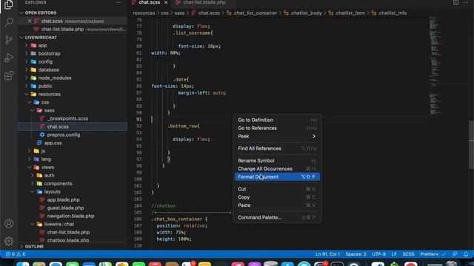Expand the app folder
Viewport: 474px width, 266px height.
[x=42, y=46]
